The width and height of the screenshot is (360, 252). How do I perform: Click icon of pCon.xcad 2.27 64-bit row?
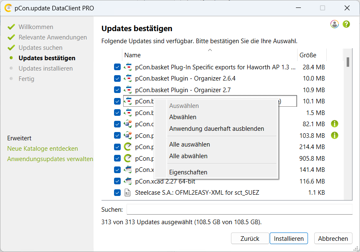point(128,181)
